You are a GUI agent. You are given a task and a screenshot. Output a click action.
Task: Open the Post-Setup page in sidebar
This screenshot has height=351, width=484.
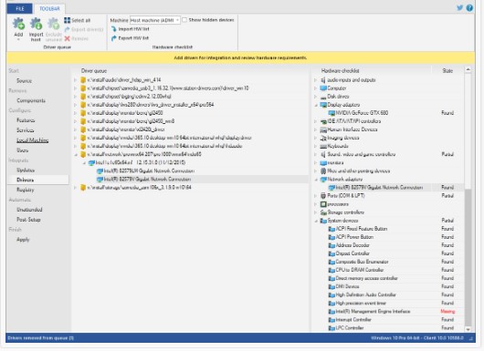pos(28,220)
